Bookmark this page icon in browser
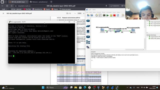The image size is (160, 90). pyautogui.click(x=106, y=6)
